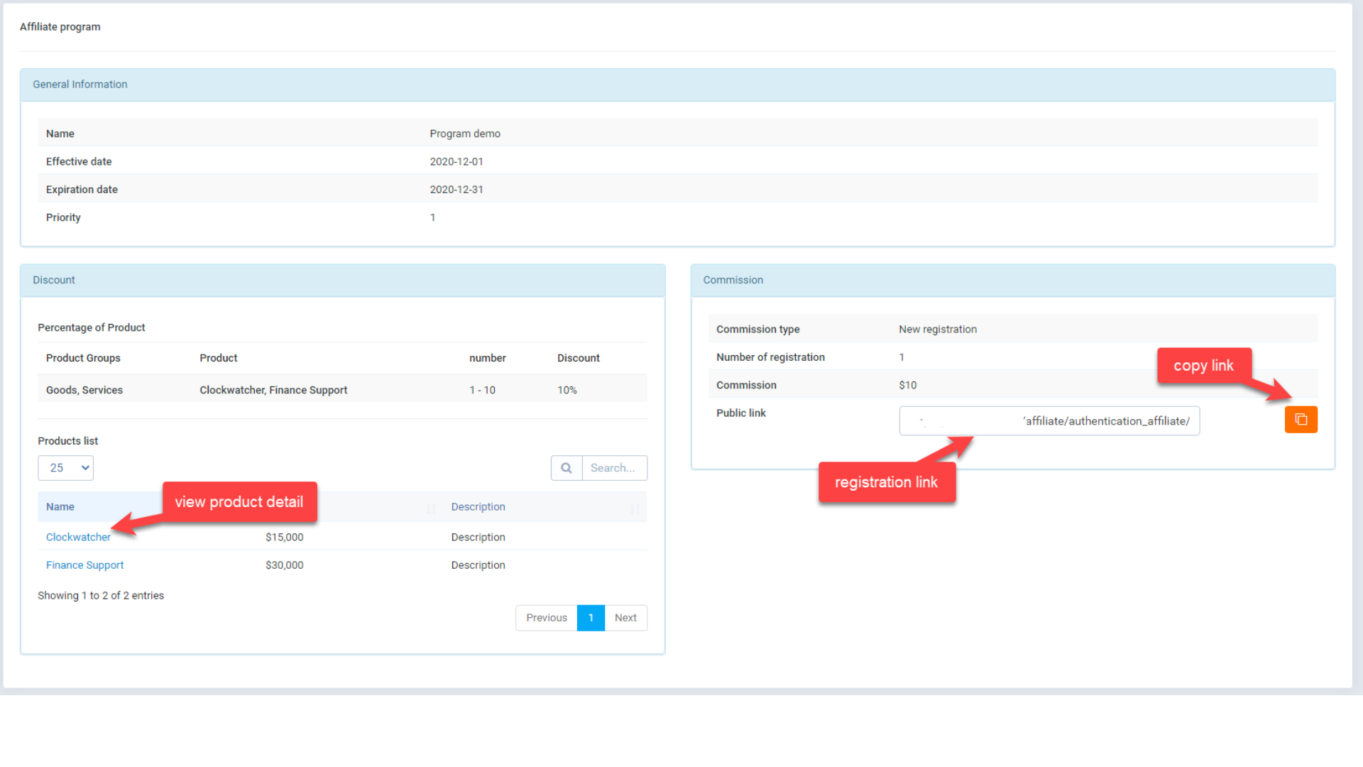Open the Clockwatcher product detail
The image size is (1363, 767).
[78, 537]
